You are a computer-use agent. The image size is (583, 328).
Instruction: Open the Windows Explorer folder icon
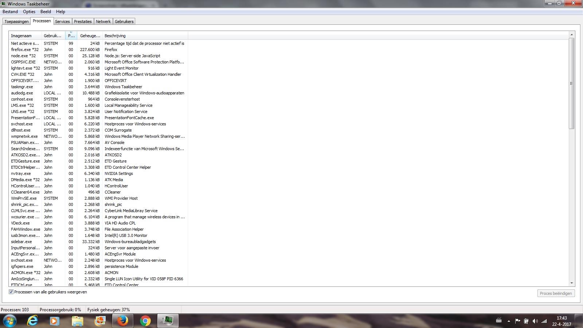(x=77, y=321)
